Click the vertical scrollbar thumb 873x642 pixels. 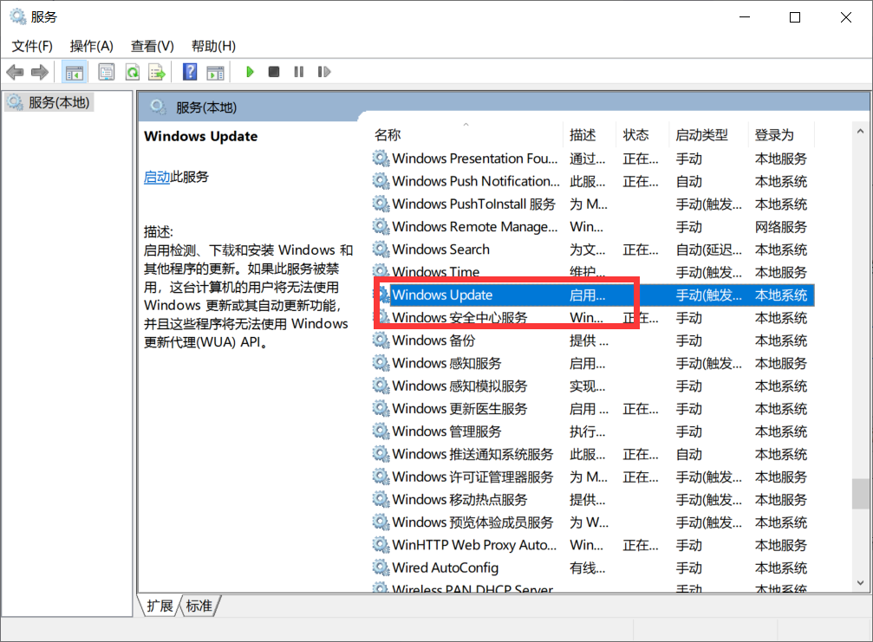860,494
